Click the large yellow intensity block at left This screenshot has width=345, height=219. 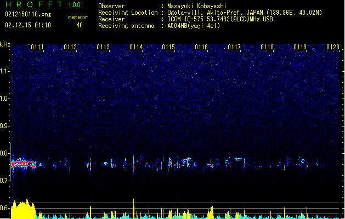(x=23, y=209)
